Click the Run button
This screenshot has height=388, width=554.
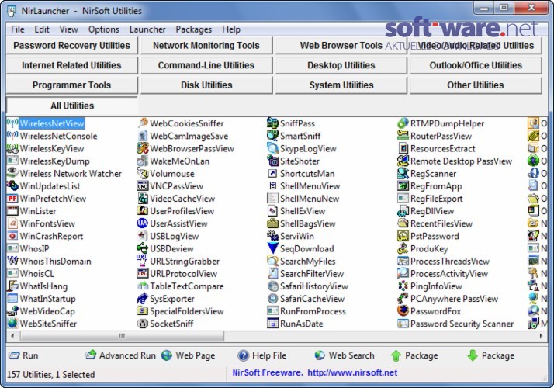tap(24, 355)
